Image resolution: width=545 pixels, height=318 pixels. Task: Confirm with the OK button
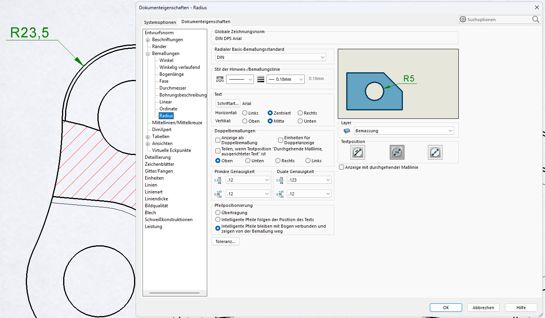(446, 308)
